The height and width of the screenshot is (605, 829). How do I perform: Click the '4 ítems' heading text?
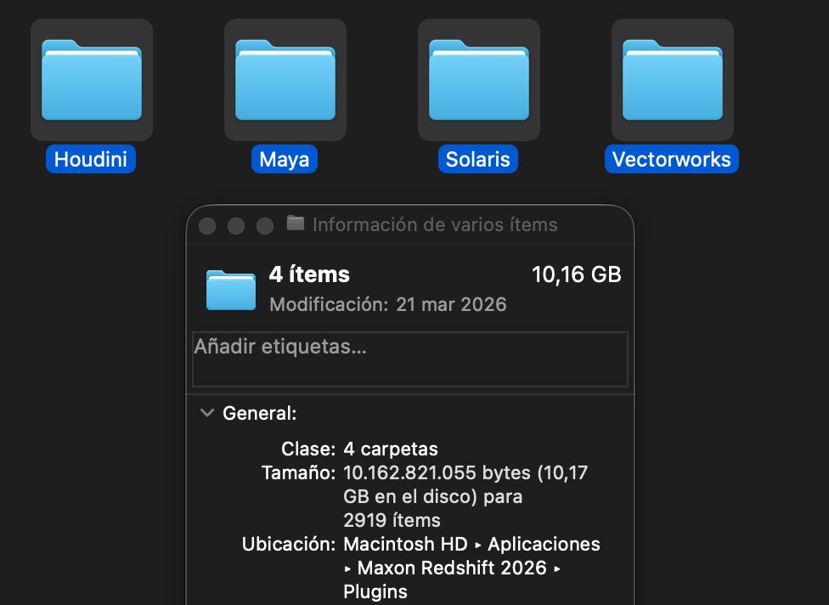(309, 274)
